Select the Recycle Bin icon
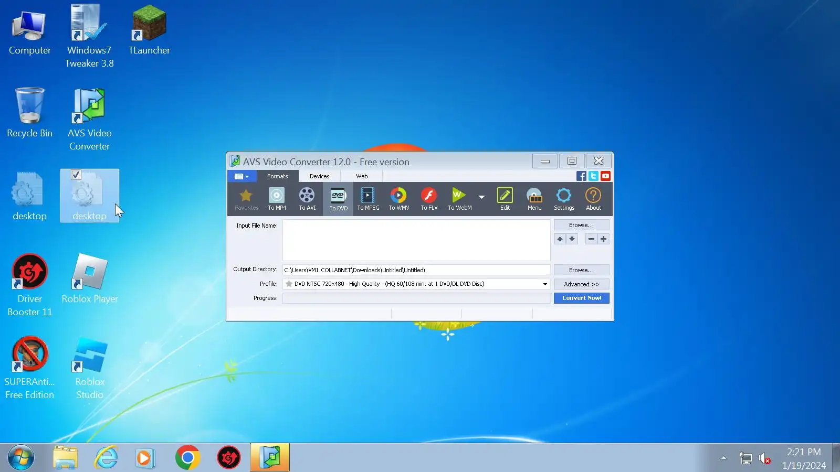Image resolution: width=840 pixels, height=472 pixels. click(x=29, y=113)
